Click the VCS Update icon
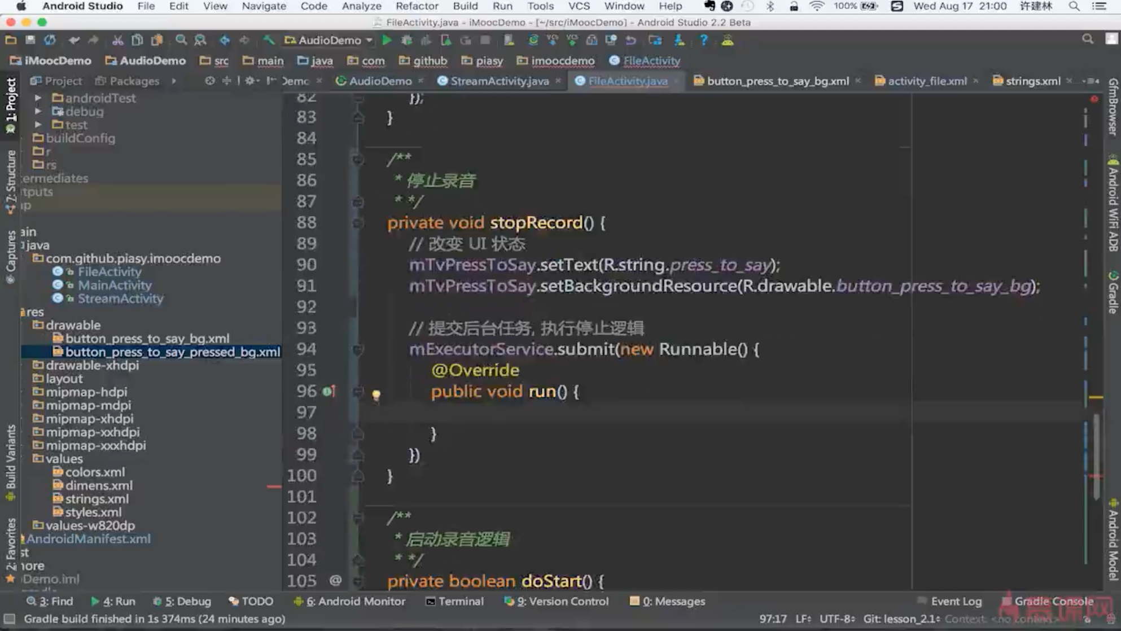The height and width of the screenshot is (631, 1121). 553,40
